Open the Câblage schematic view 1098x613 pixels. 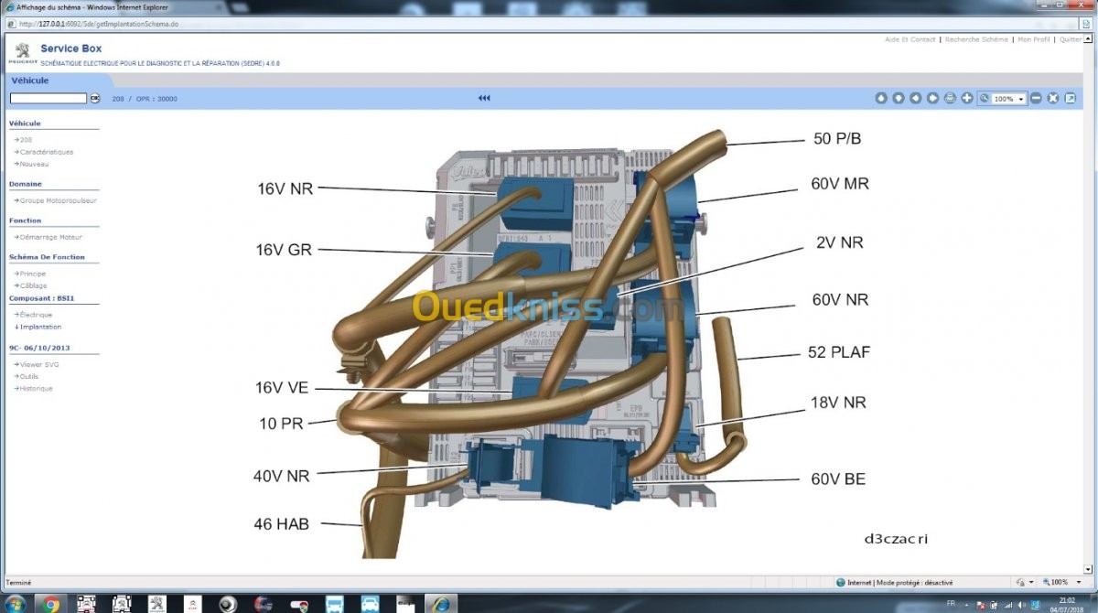[x=33, y=285]
